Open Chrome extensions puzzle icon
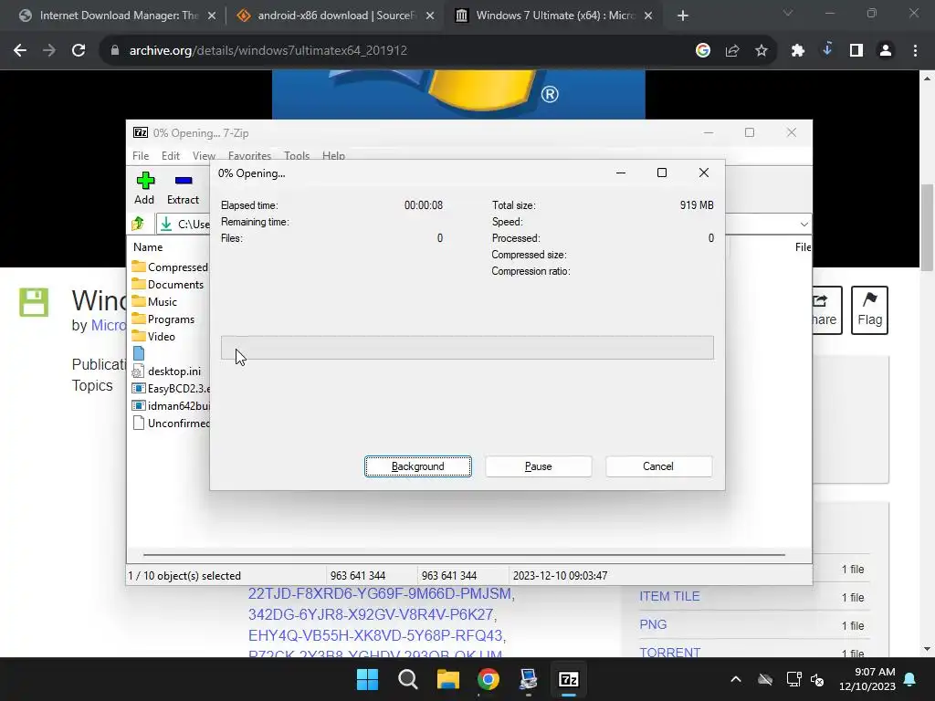Image resolution: width=935 pixels, height=701 pixels. [798, 51]
